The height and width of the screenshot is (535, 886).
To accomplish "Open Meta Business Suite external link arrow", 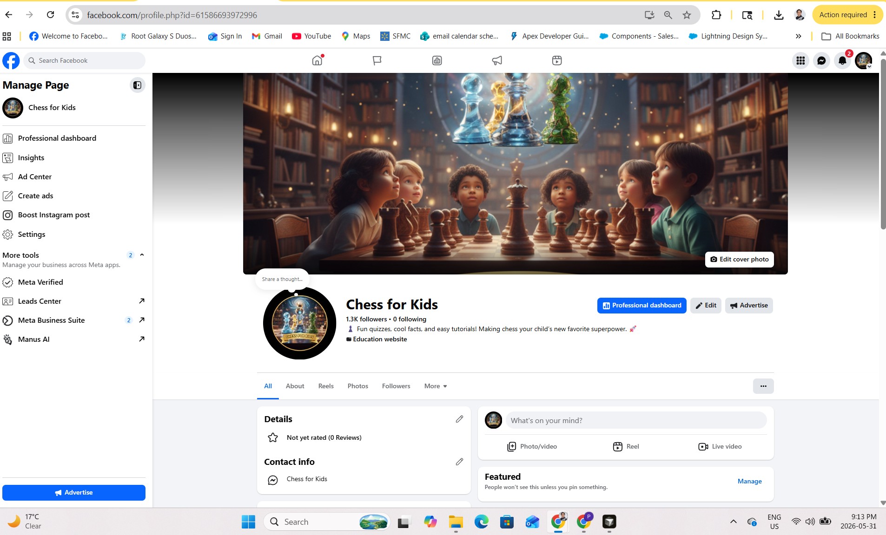I will pyautogui.click(x=142, y=320).
